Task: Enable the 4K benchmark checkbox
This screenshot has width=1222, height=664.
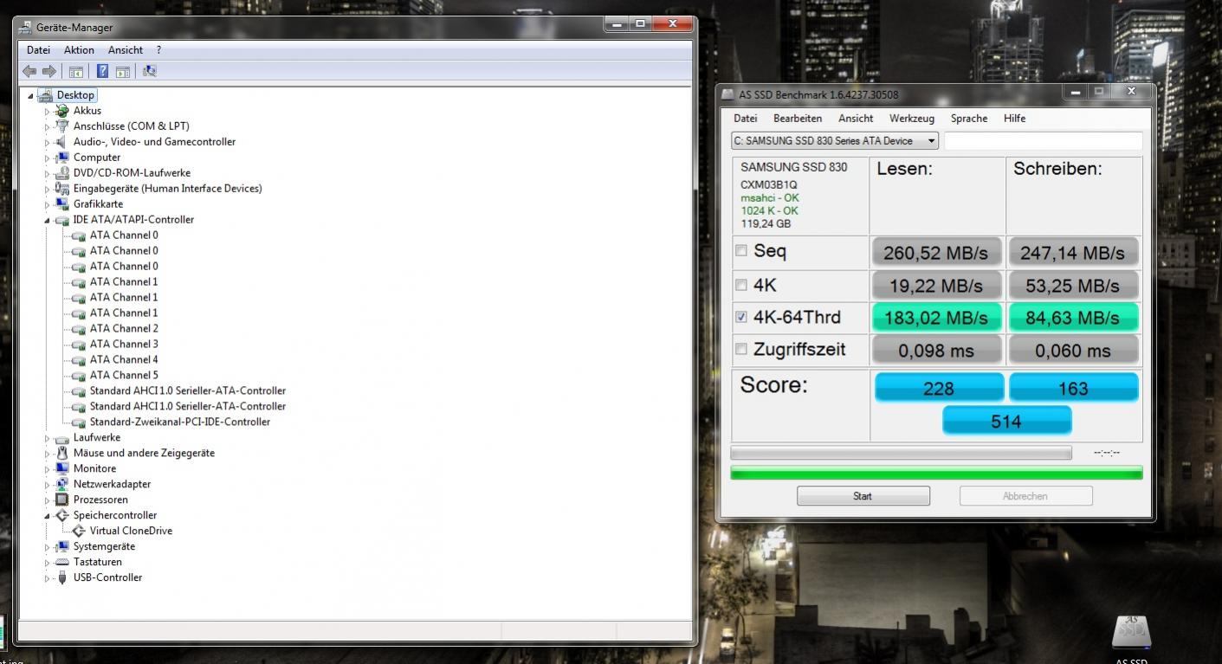Action: (740, 285)
